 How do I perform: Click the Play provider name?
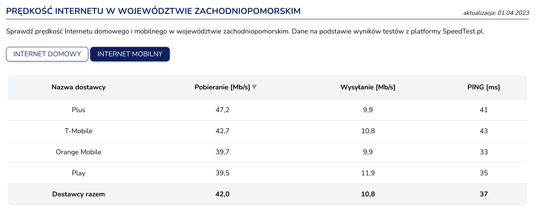click(x=79, y=173)
